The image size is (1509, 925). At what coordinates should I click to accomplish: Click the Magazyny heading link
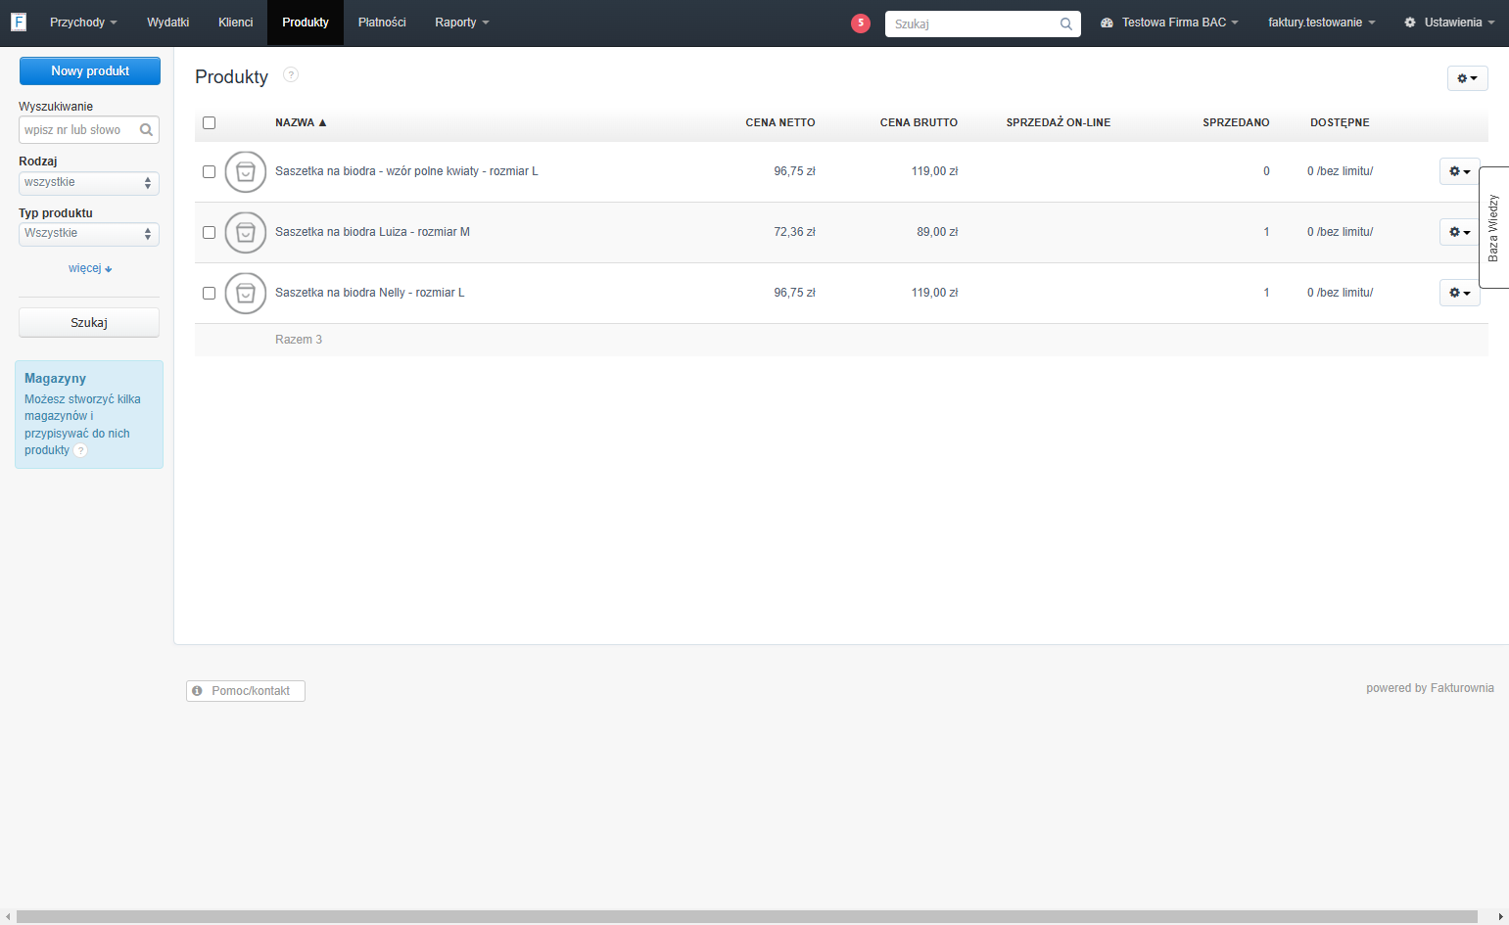pyautogui.click(x=55, y=379)
